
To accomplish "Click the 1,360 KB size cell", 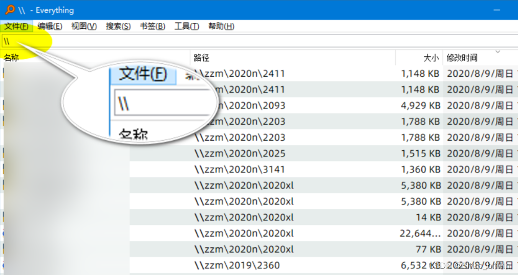I will tap(421, 170).
